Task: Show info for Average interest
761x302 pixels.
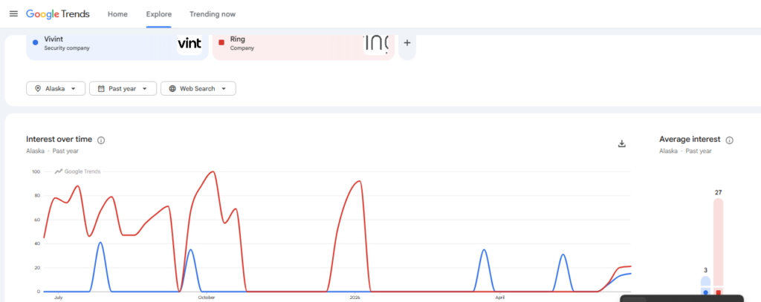Action: pos(729,140)
